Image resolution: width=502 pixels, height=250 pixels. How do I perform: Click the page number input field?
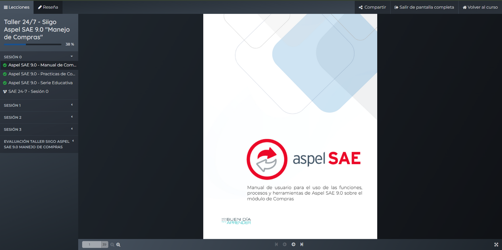point(91,245)
